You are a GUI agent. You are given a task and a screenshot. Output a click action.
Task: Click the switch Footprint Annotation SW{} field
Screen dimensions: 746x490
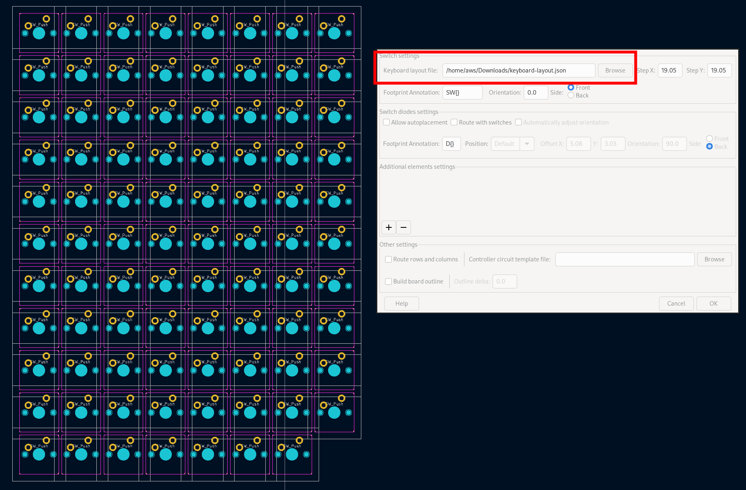462,93
